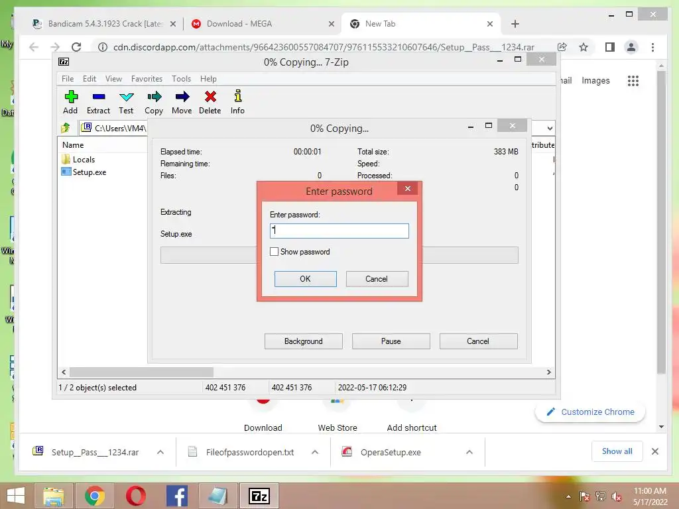Select the Locals folder in 7-Zip
This screenshot has height=509, width=679.
point(84,159)
